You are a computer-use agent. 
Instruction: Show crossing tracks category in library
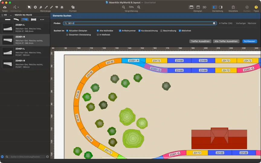click(34, 19)
